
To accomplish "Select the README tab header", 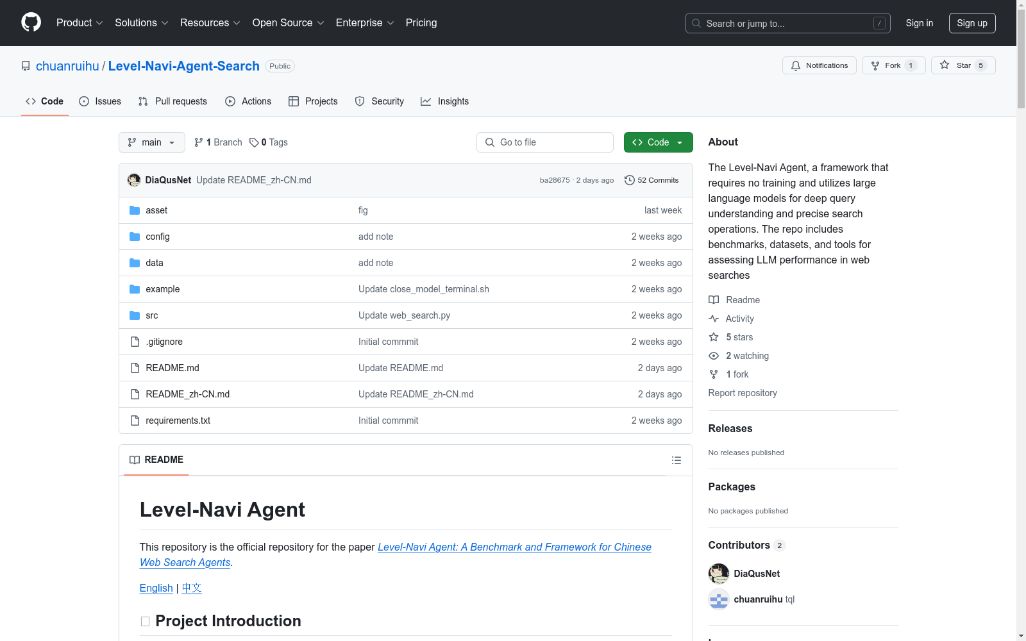I will pyautogui.click(x=156, y=460).
